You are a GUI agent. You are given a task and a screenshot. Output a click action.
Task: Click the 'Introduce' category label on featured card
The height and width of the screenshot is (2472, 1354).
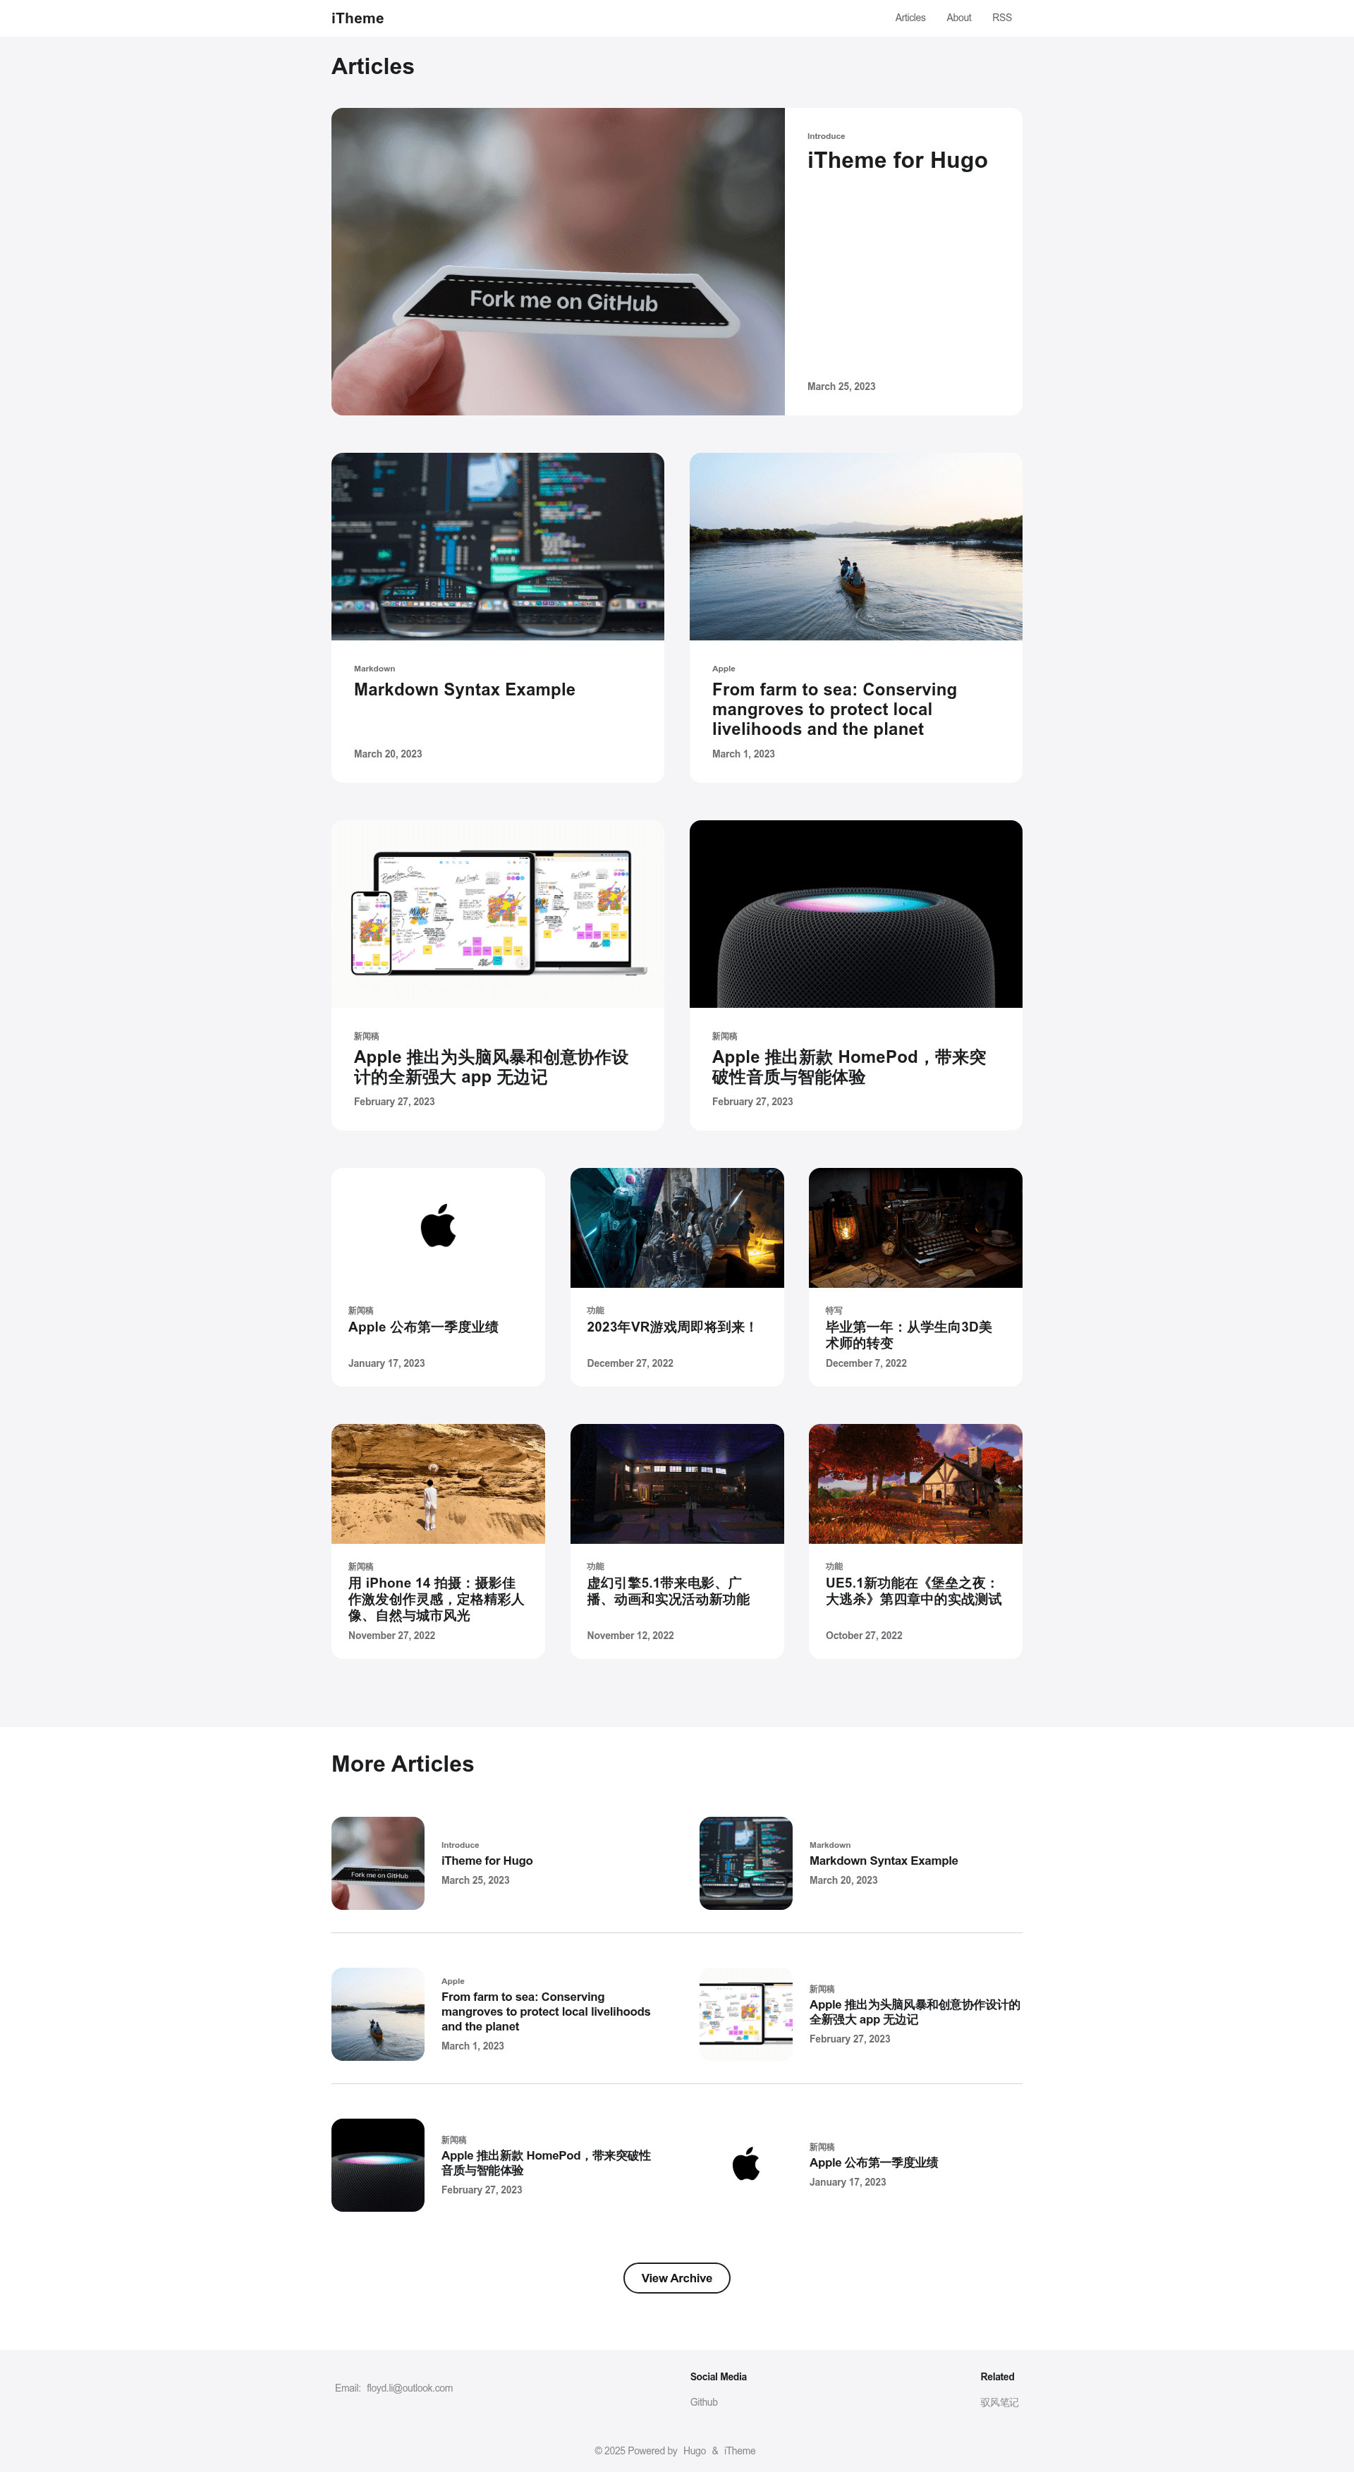[x=825, y=136]
